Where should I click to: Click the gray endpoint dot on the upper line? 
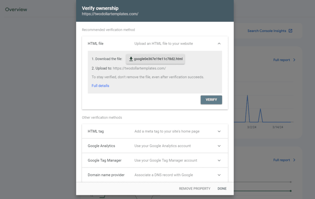pyautogui.click(x=291, y=182)
